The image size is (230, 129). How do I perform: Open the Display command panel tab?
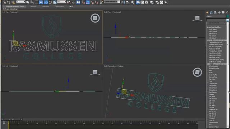pos(223,13)
